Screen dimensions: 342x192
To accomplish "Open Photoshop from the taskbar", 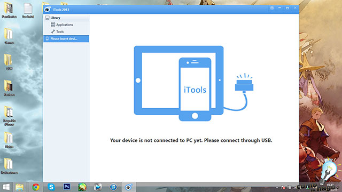I will pos(67,187).
